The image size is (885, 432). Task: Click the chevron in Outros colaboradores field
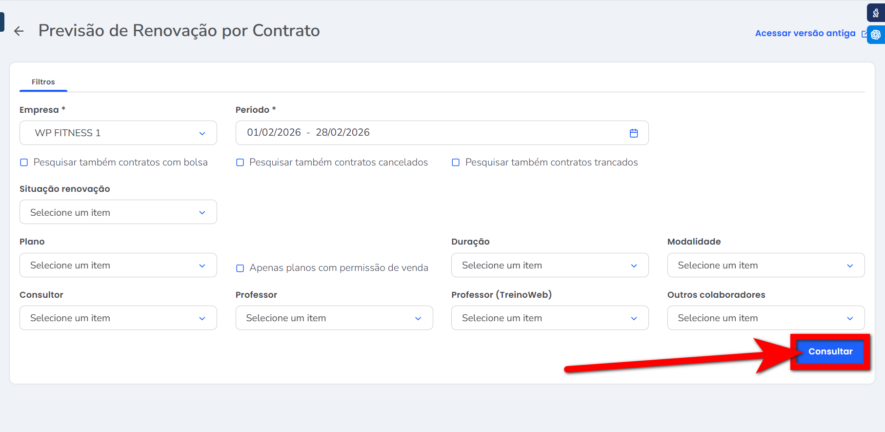pos(850,318)
